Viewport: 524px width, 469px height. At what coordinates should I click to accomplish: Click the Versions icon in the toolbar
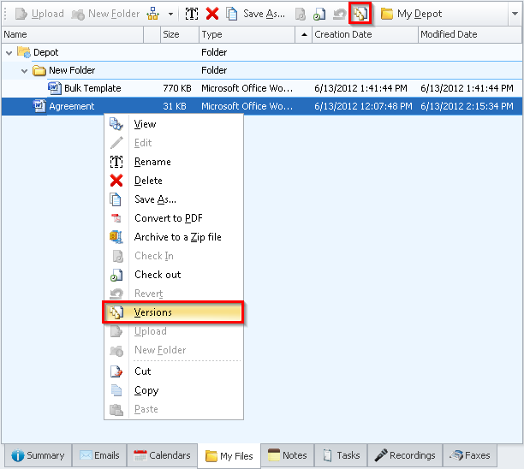(x=360, y=14)
